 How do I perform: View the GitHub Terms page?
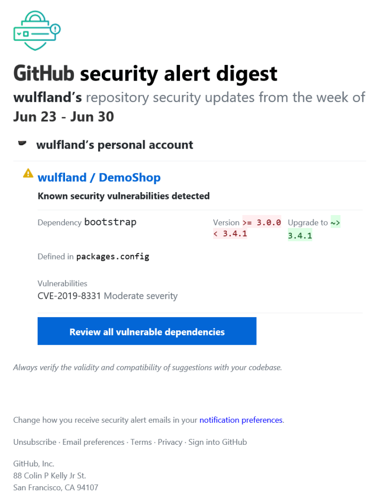(141, 442)
